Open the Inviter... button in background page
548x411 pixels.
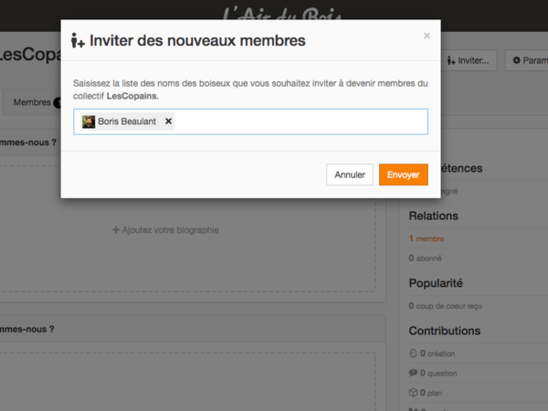[469, 60]
